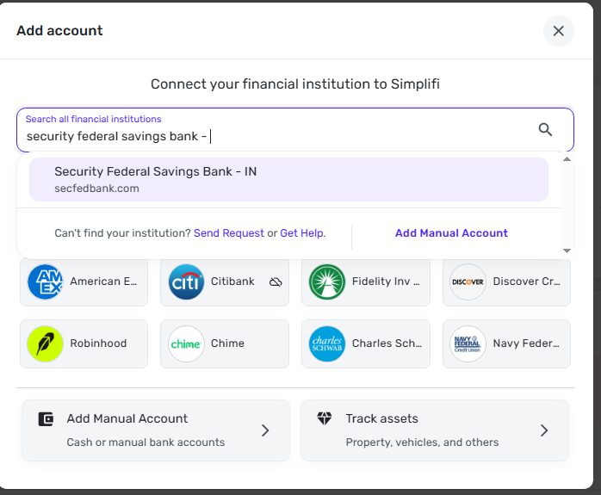The width and height of the screenshot is (601, 495).
Task: Click the search financial institutions input field
Action: click(x=276, y=136)
